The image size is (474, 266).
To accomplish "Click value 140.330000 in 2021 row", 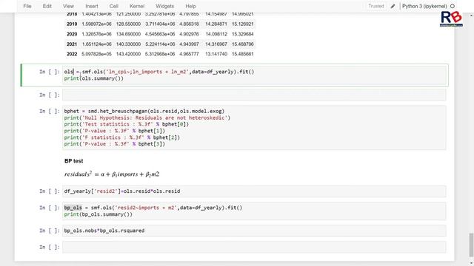I will [128, 44].
